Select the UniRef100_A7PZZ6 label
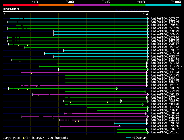This screenshot has height=140, width=184. point(165,126)
